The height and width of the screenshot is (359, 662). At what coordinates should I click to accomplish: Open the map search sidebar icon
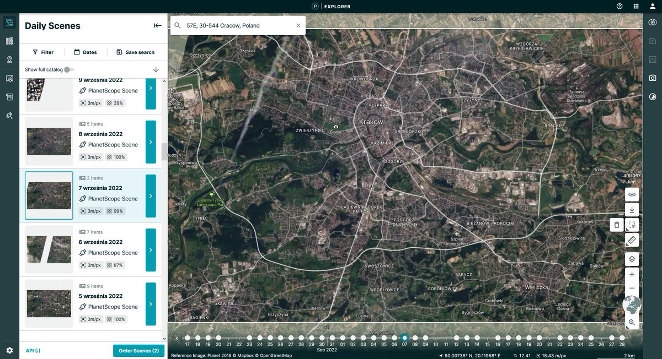point(9,78)
